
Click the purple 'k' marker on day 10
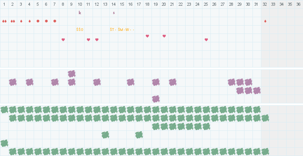point(80,13)
